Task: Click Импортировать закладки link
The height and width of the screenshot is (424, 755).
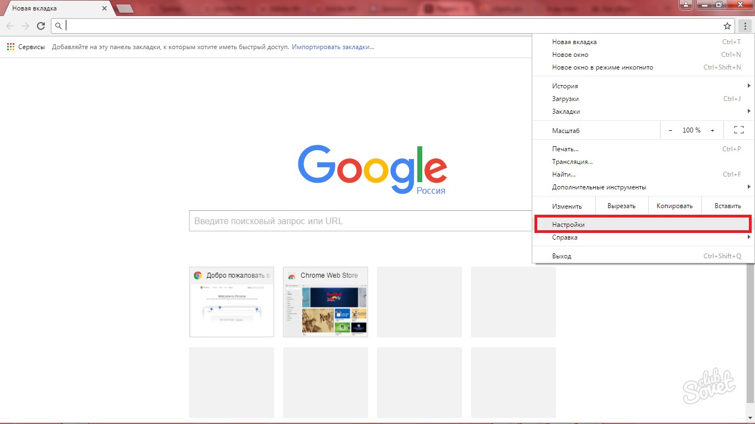Action: (x=333, y=47)
